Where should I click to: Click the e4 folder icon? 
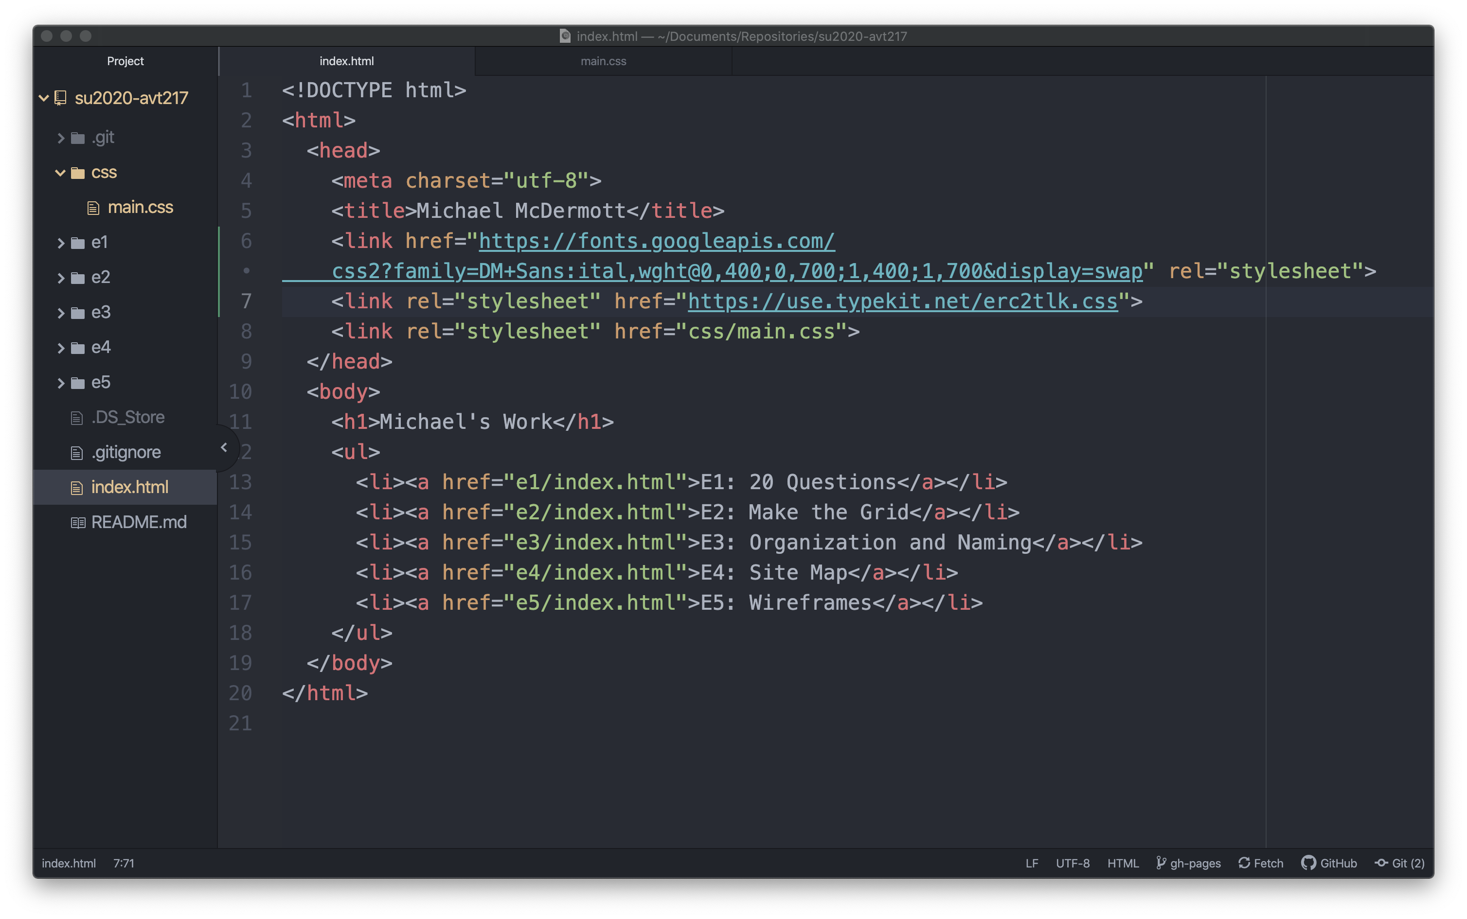coord(77,348)
